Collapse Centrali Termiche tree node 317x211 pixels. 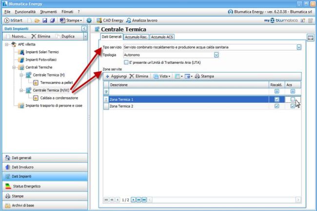coord(14,67)
